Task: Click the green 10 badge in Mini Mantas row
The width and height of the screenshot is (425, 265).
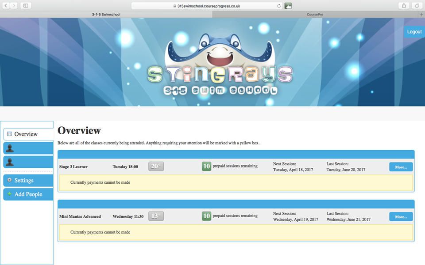Action: (207, 216)
